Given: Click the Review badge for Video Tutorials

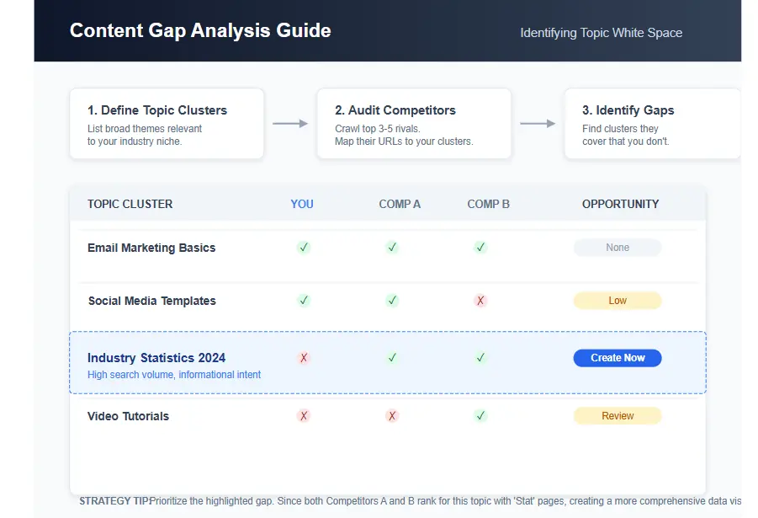Looking at the screenshot, I should pyautogui.click(x=617, y=415).
